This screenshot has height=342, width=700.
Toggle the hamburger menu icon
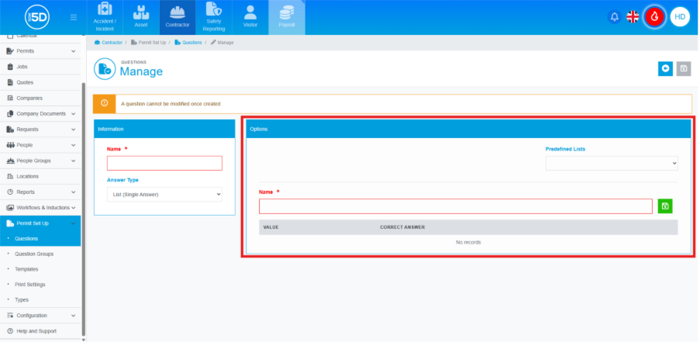[x=74, y=17]
